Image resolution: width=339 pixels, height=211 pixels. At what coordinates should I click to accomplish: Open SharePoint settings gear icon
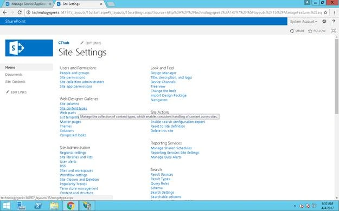(x=324, y=21)
